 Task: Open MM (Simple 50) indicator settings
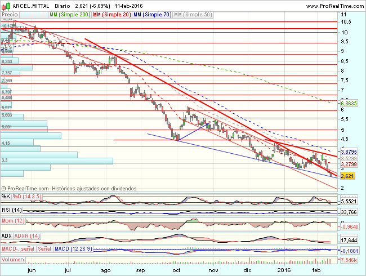tap(193, 15)
